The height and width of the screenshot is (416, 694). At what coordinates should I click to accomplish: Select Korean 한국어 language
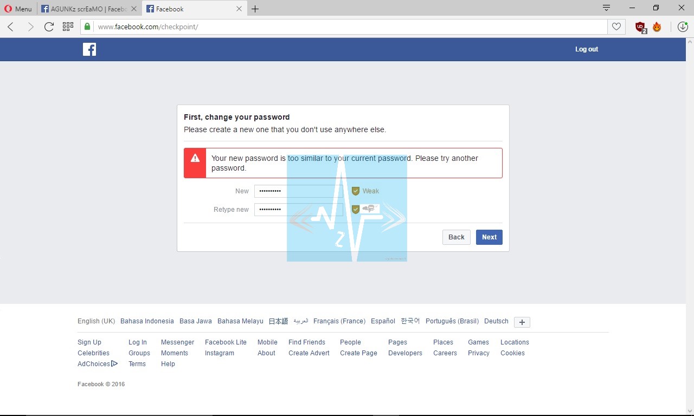point(410,321)
